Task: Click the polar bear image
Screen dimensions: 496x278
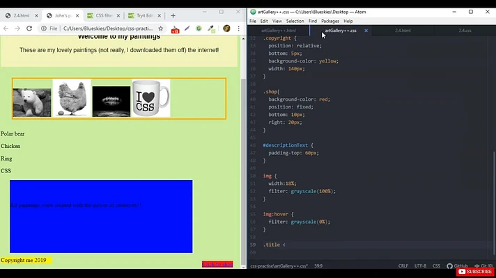Action: [x=32, y=103]
